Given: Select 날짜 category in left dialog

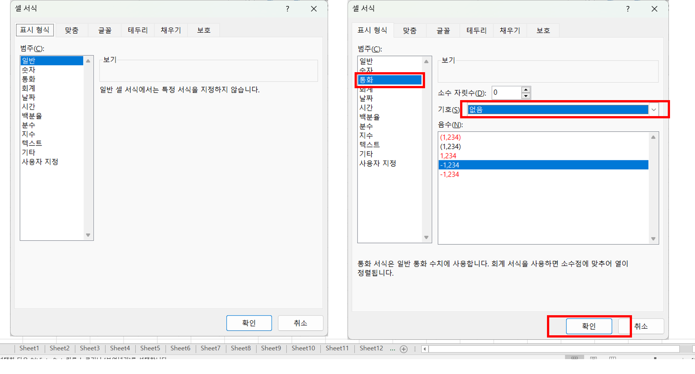Looking at the screenshot, I should [x=52, y=98].
